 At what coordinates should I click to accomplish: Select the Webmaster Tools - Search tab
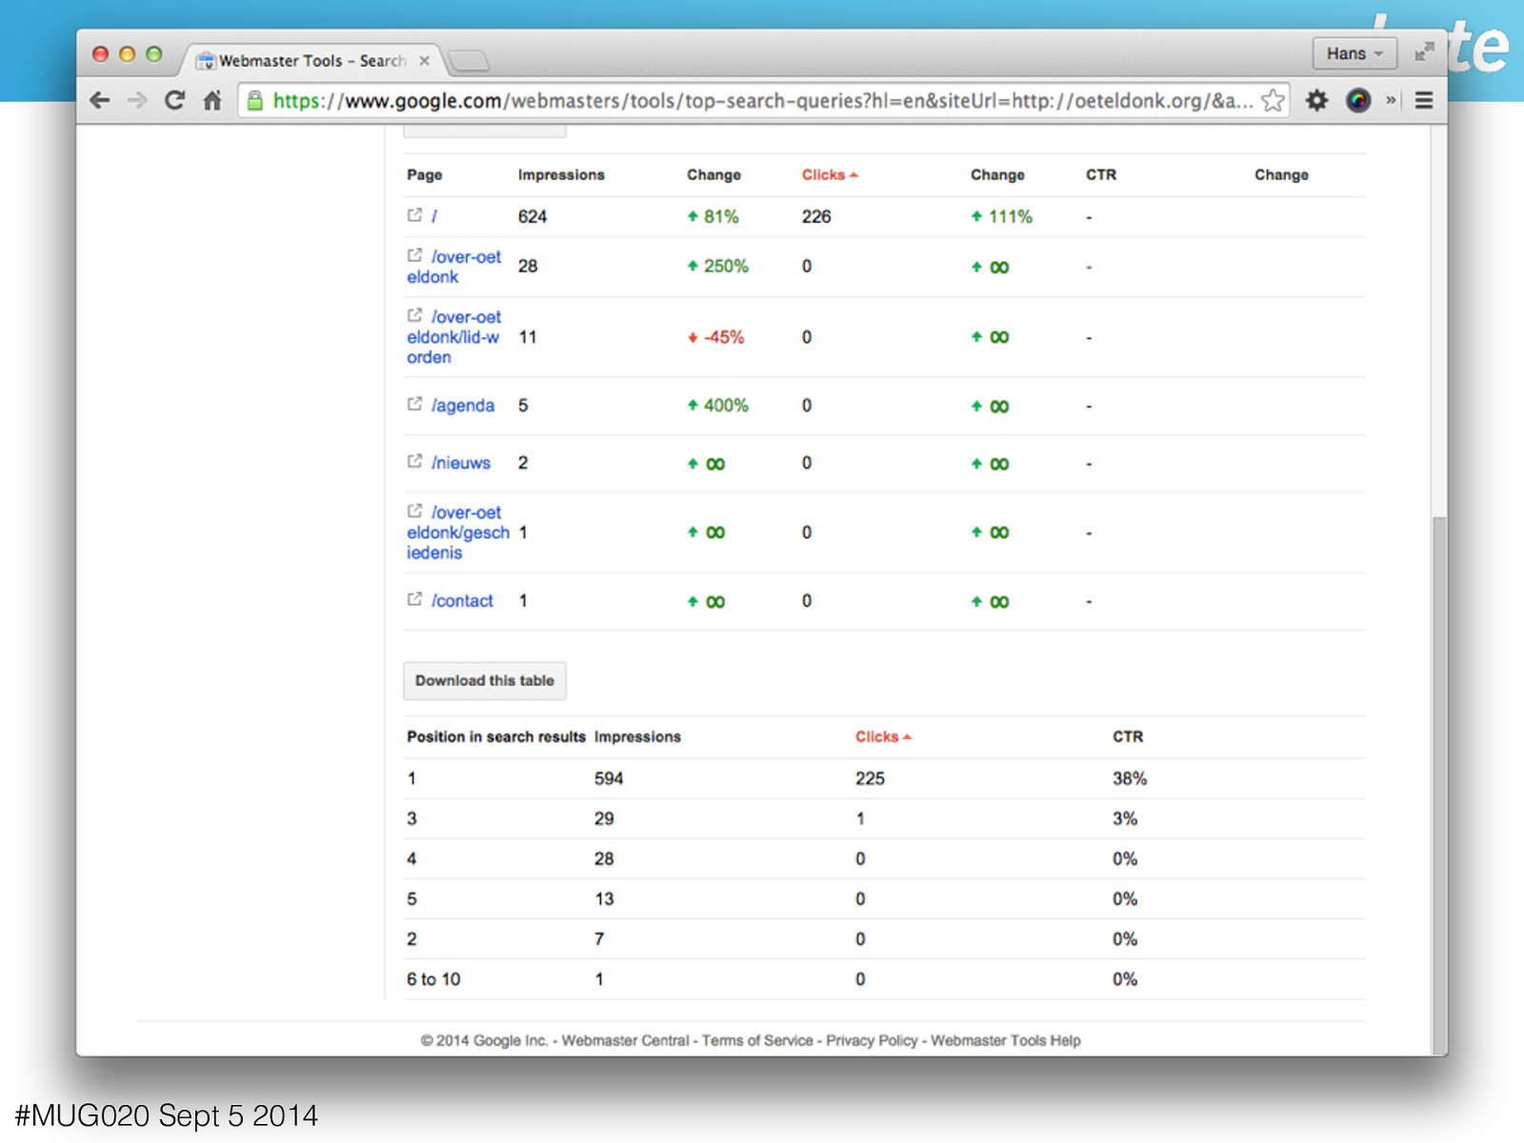tap(312, 60)
